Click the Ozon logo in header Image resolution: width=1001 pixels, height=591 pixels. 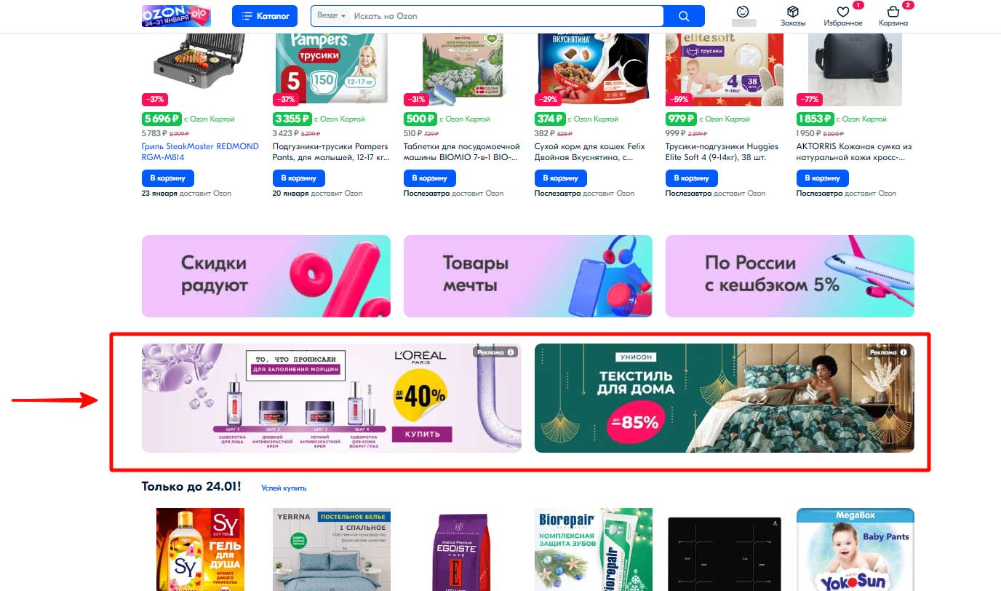176,15
